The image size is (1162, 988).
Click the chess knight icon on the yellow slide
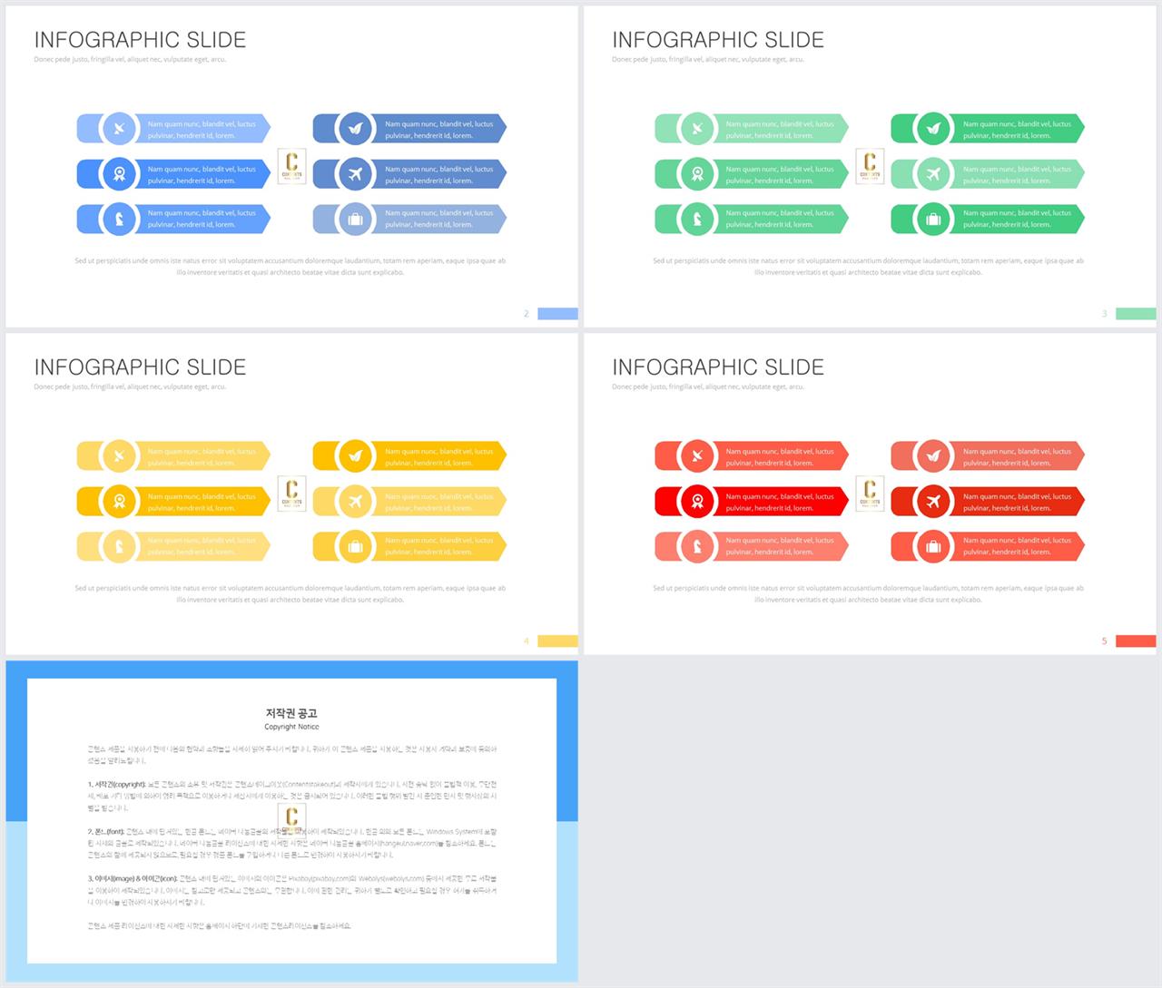[x=119, y=545]
